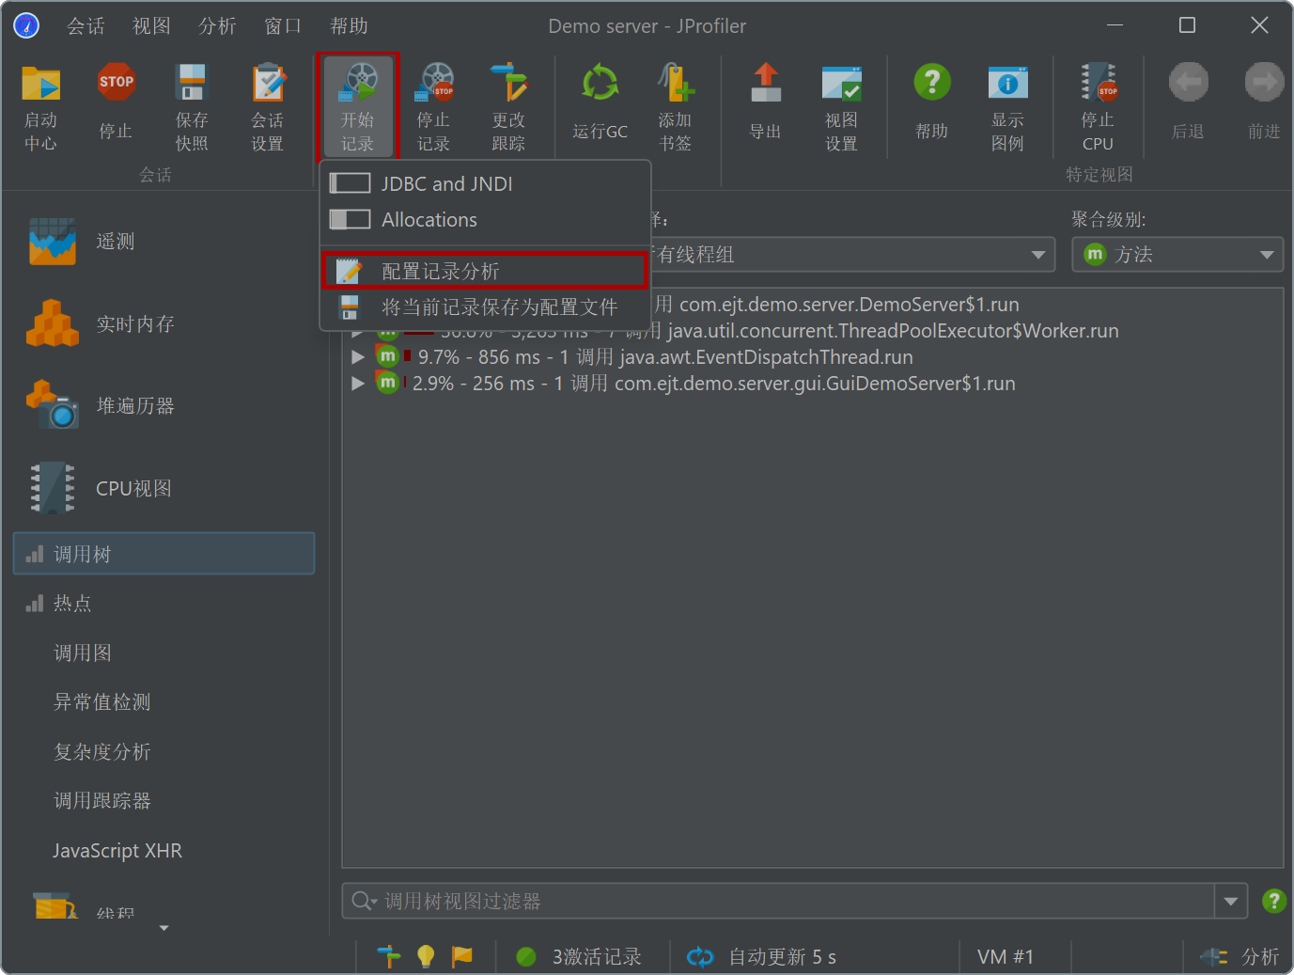The image size is (1294, 975).
Task: Open the Heap Walker (堆遍历器) section
Action: [x=164, y=405]
